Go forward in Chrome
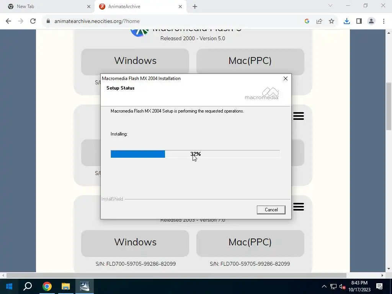 click(21, 21)
